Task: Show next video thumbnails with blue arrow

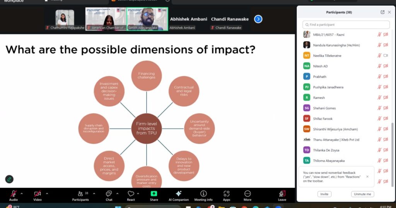Action: [258, 19]
